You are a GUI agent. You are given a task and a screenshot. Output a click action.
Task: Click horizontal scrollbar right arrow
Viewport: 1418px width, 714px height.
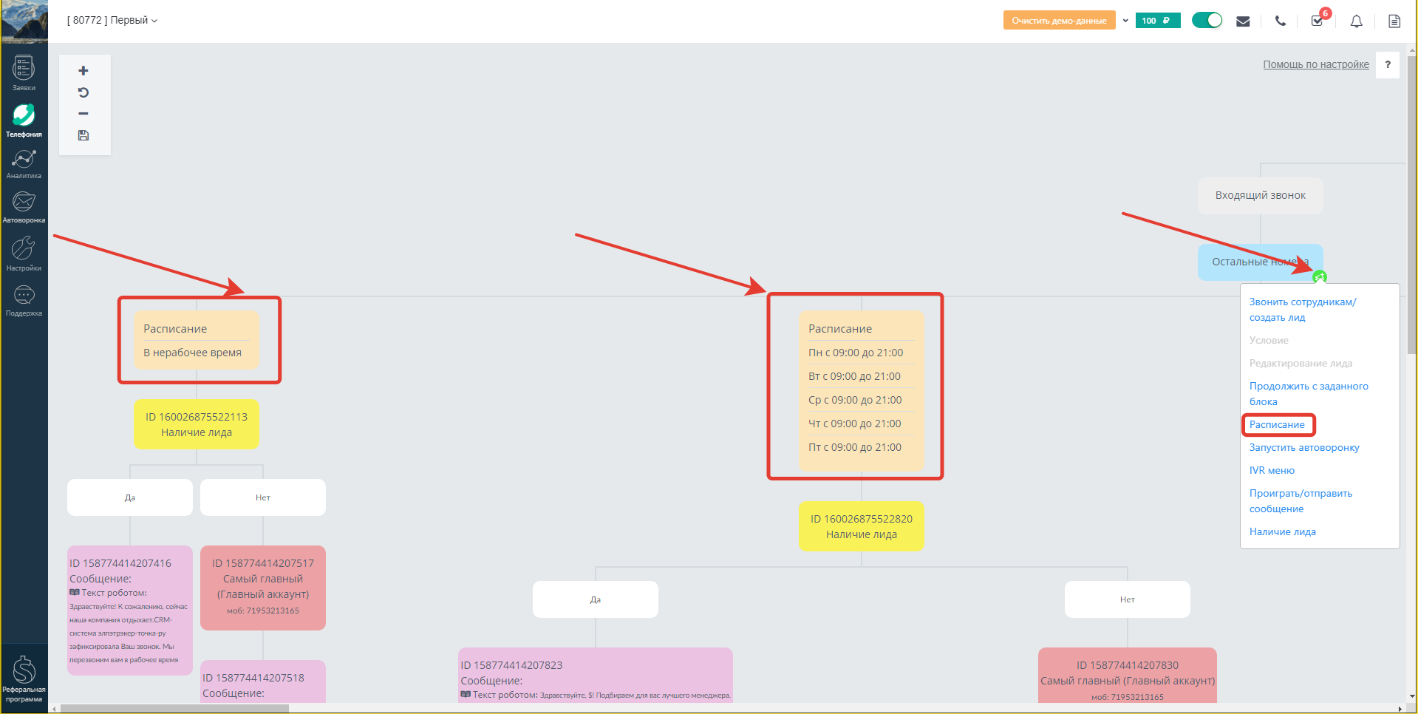coord(1400,709)
